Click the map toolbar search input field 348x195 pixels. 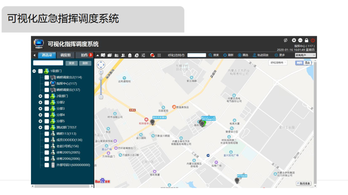point(197,55)
